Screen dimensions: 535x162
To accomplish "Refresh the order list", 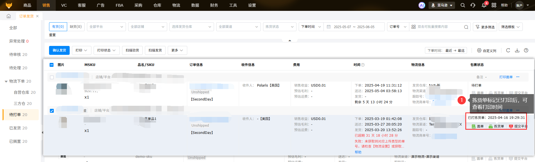I will [508, 50].
